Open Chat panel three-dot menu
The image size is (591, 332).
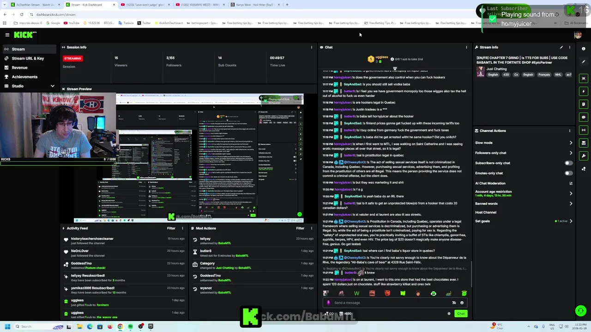tap(466, 47)
